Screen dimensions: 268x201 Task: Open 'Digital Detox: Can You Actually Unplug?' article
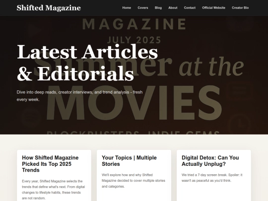210,161
